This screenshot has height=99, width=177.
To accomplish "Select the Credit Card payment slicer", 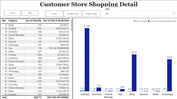I will (x=73, y=14).
